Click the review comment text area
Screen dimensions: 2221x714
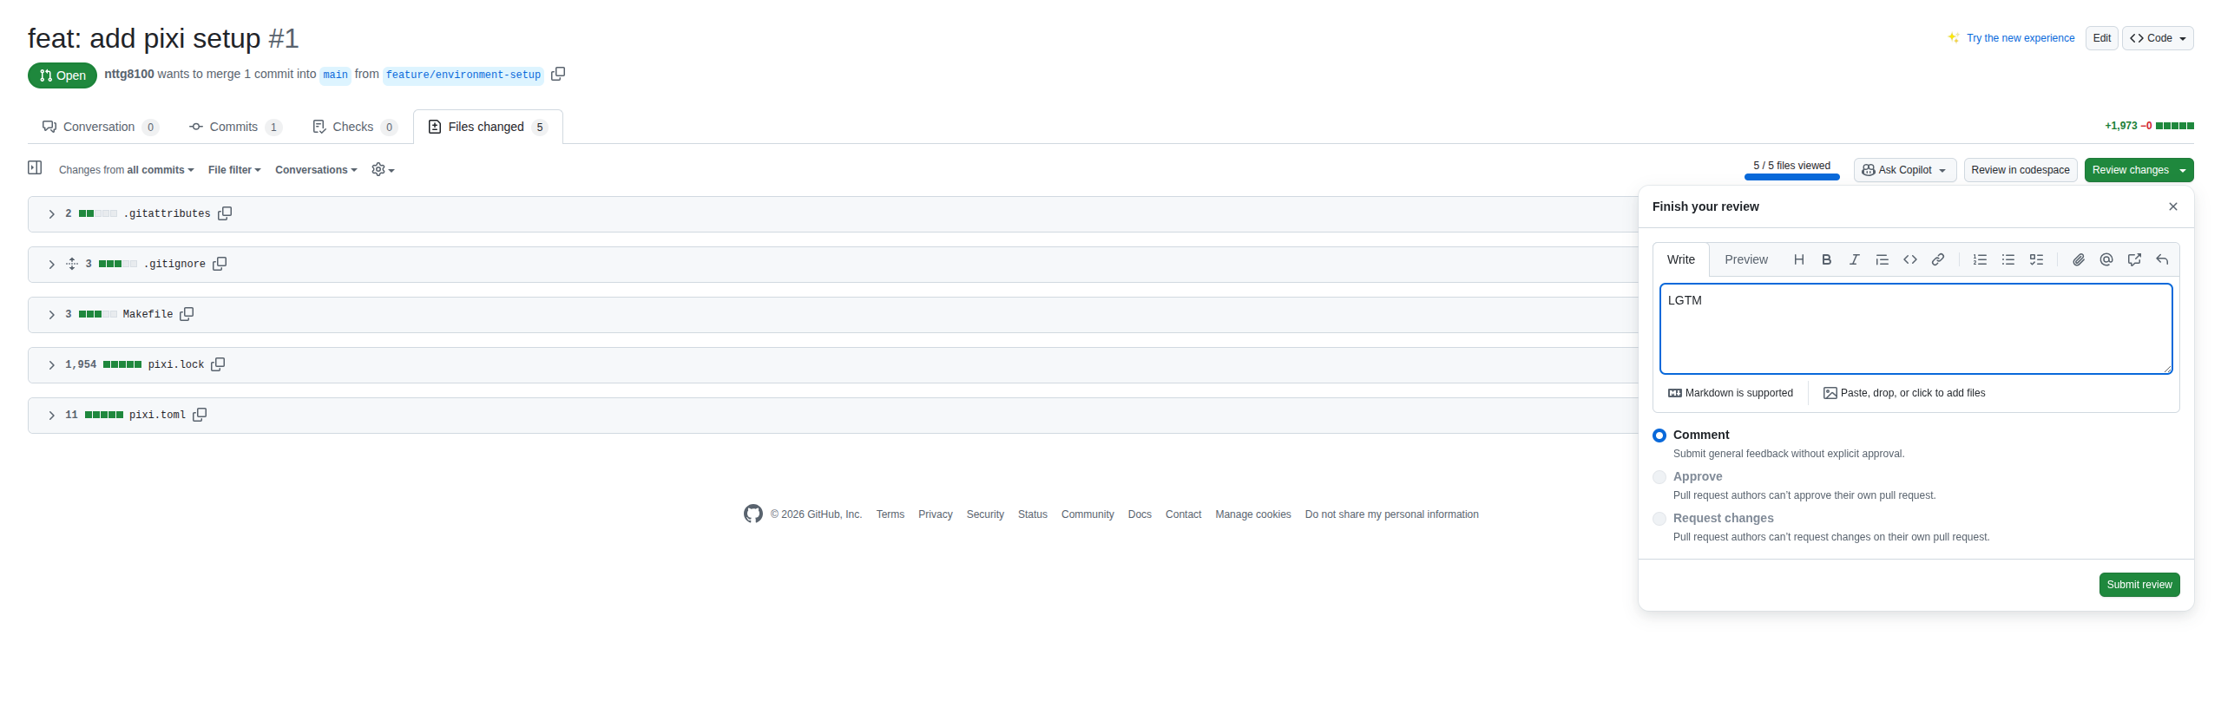(1915, 330)
